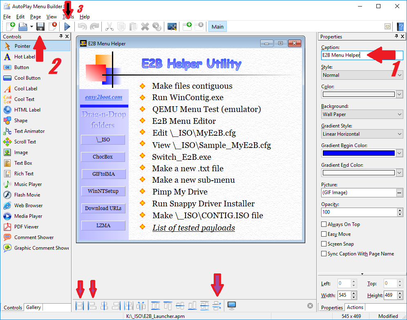Select the Web Browser control
Screen dimensions: 407x320
[x=36, y=205]
